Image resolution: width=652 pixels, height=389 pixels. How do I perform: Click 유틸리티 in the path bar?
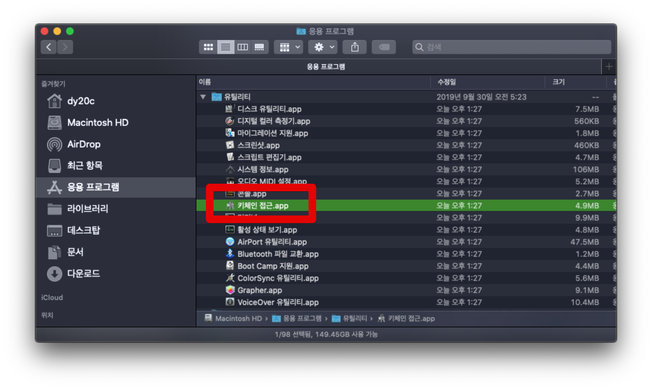pyautogui.click(x=355, y=318)
